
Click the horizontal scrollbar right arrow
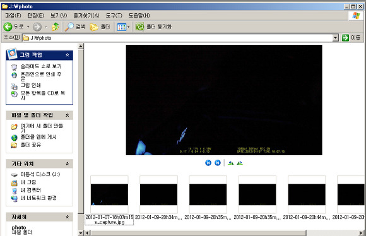[x=362, y=233]
